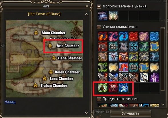Click the Улучшить button
Image resolution: width=168 pixels, height=118 pixels.
click(x=131, y=113)
